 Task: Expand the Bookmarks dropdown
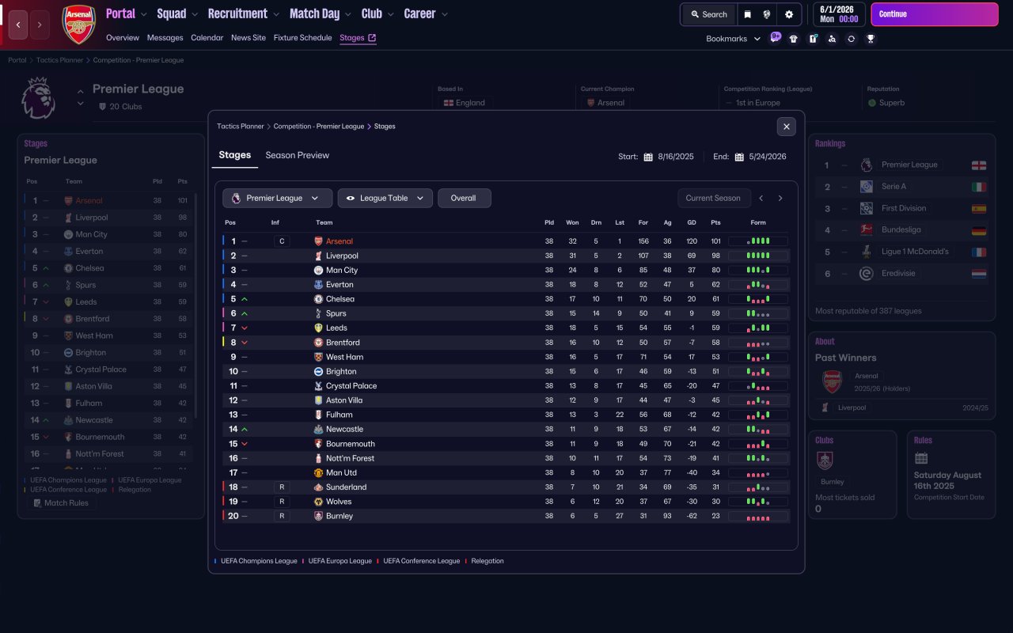[x=733, y=39]
